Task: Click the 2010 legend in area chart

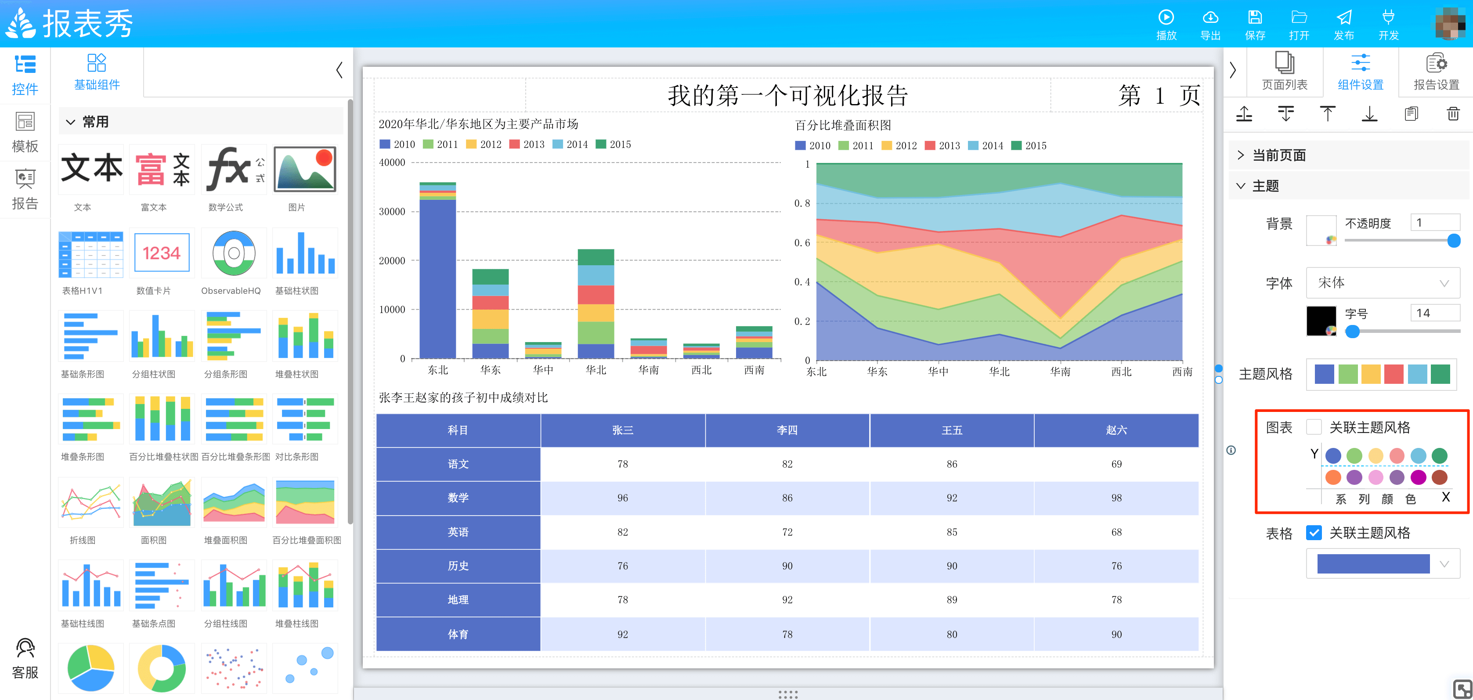Action: point(812,145)
